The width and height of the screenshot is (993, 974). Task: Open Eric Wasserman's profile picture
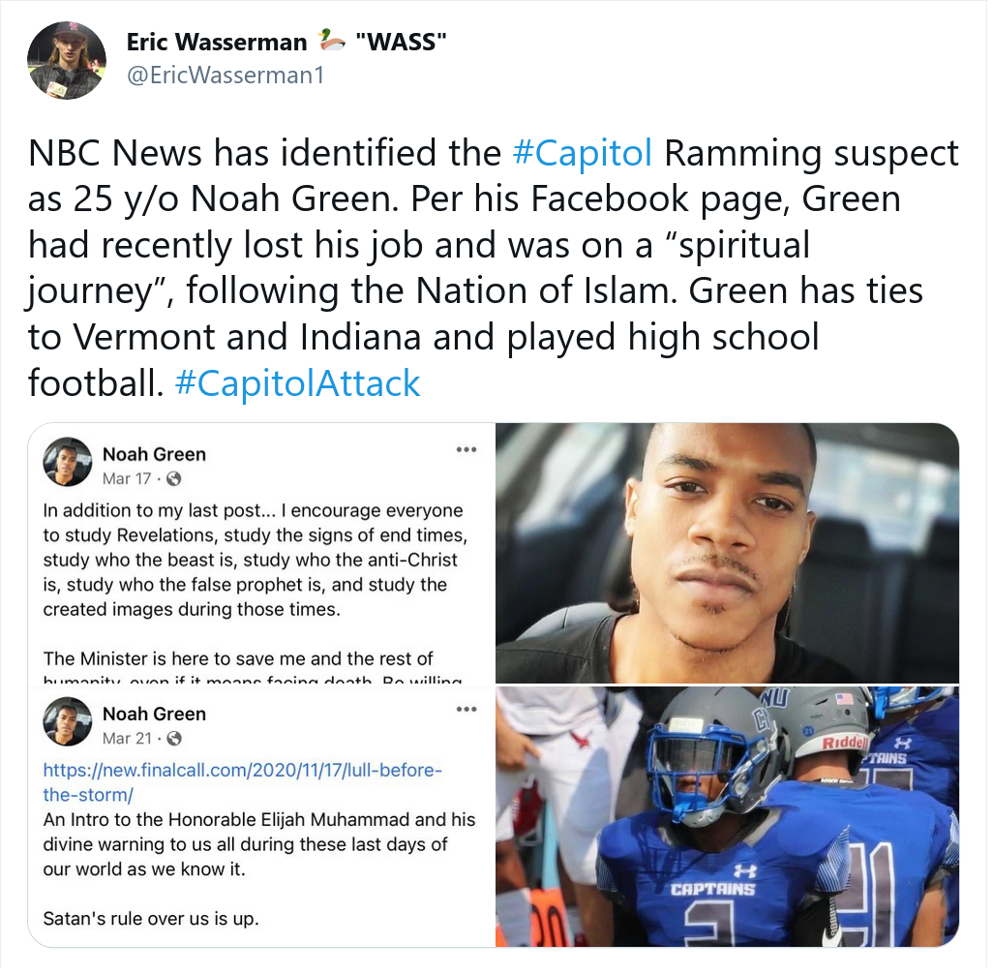[67, 60]
